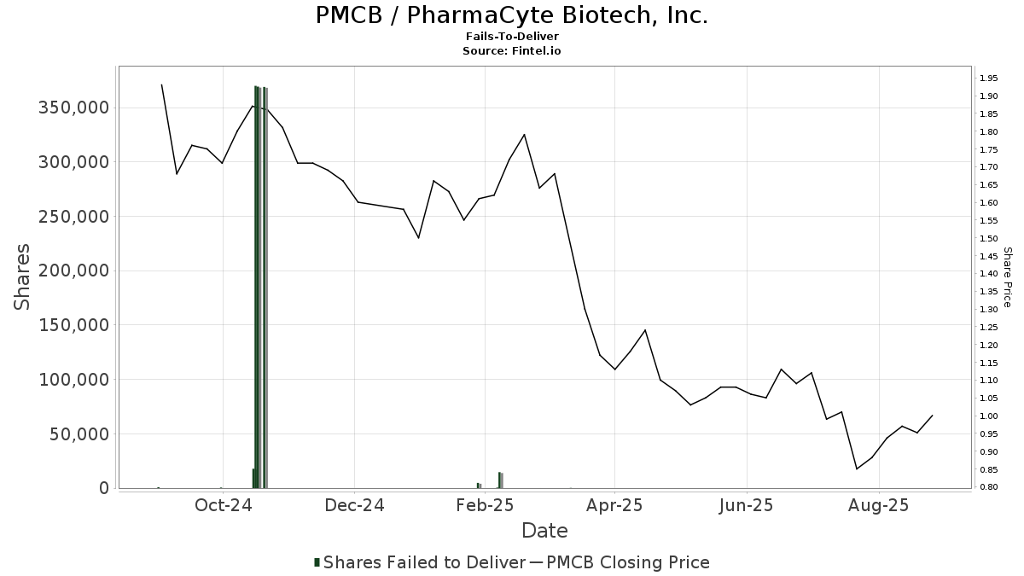
Task: Click the Jun-25 date axis label
Action: click(x=747, y=505)
